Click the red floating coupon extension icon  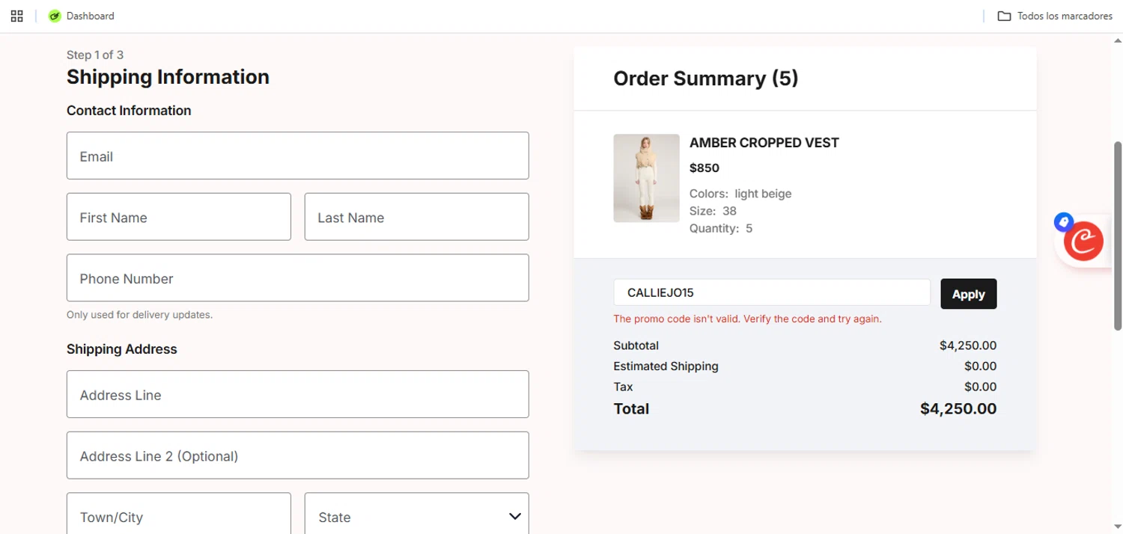point(1083,242)
